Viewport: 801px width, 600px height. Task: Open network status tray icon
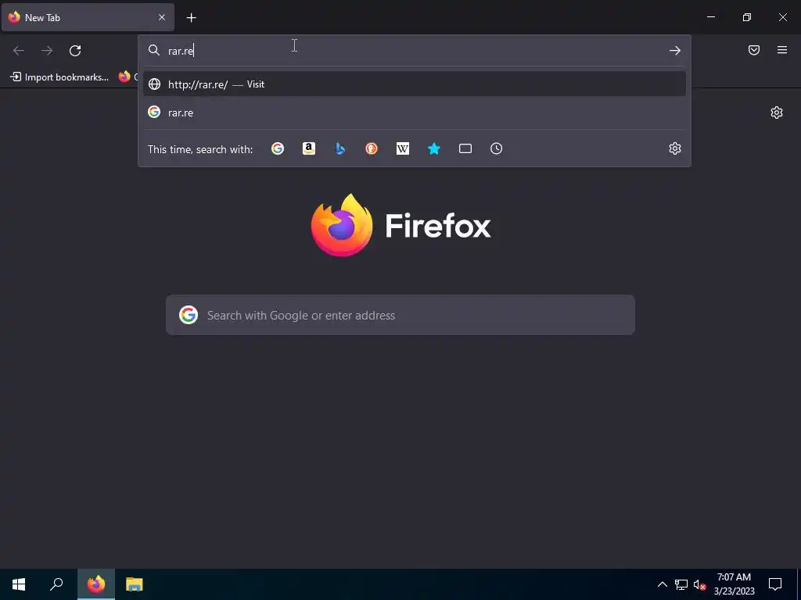tap(681, 584)
